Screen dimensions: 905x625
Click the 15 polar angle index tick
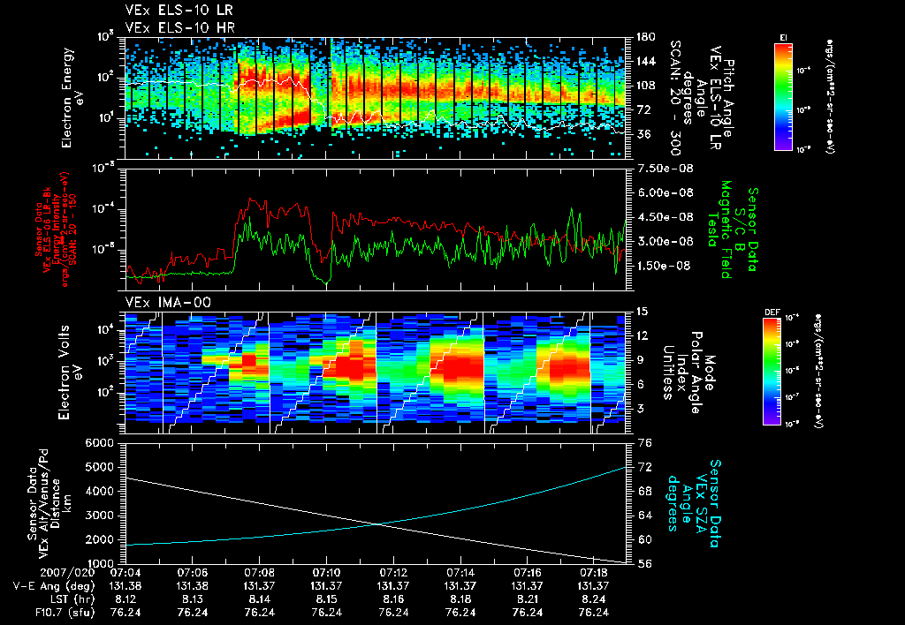[642, 312]
